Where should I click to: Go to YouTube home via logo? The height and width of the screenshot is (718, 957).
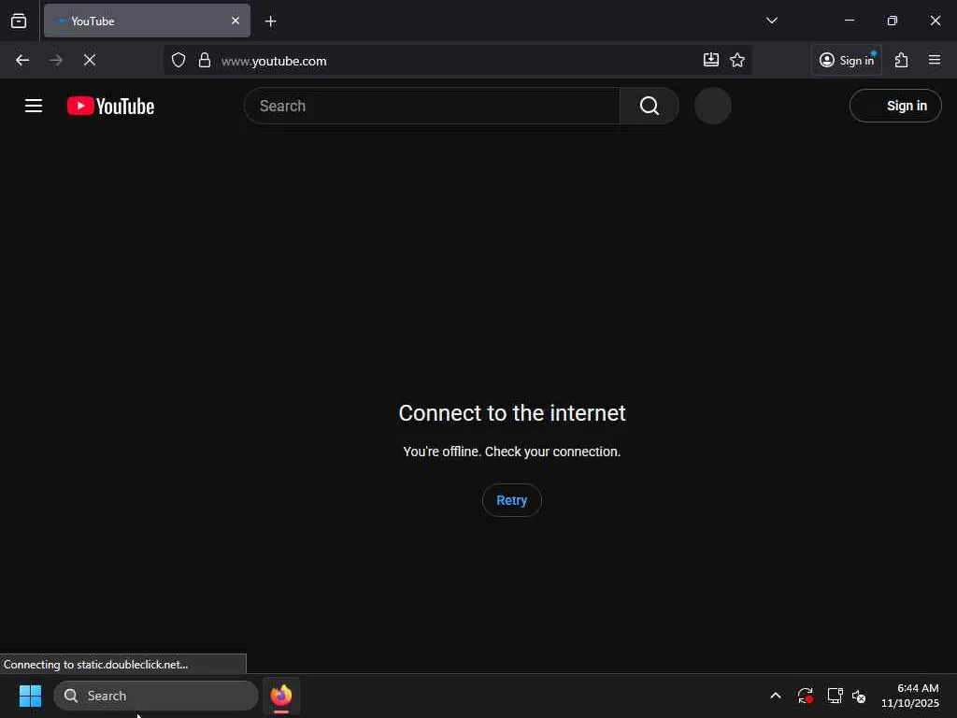pos(110,106)
